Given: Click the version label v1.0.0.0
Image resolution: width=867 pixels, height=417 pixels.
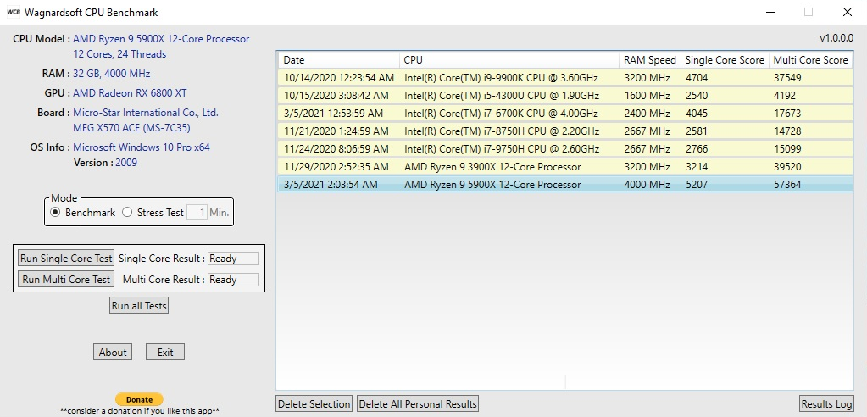Looking at the screenshot, I should (x=836, y=38).
